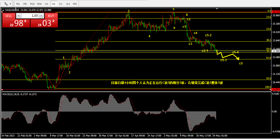The width and height of the screenshot is (280, 139).
Task: Open the dropdown beside the arrows tool
Action: [x=10, y=4]
